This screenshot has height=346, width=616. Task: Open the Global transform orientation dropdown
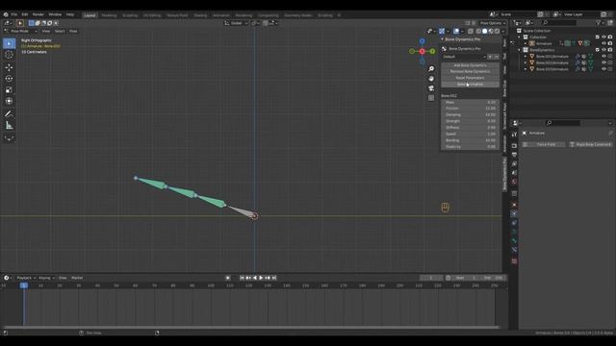(x=236, y=23)
